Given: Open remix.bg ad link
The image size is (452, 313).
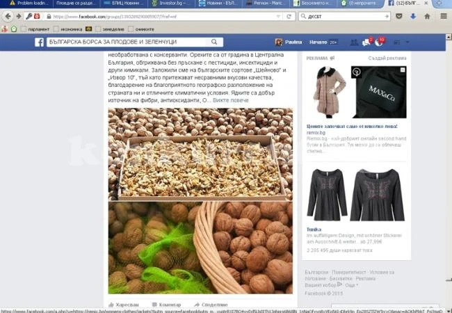Looking at the screenshot, I should [316, 133].
